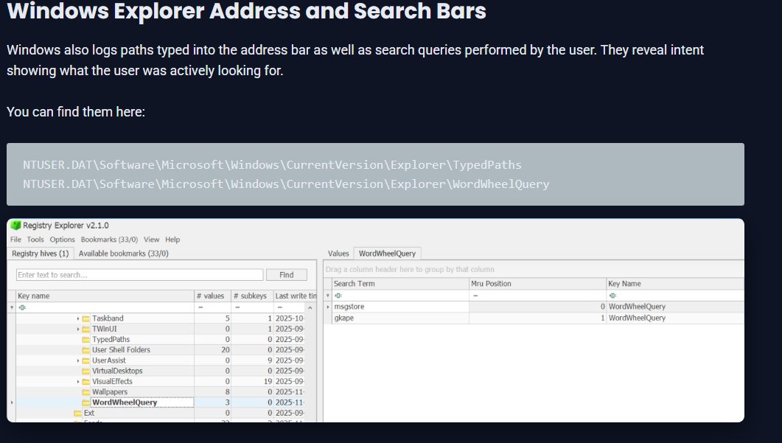The width and height of the screenshot is (782, 443).
Task: Click the WordWheelQuery registry path code line
Action: click(x=286, y=184)
